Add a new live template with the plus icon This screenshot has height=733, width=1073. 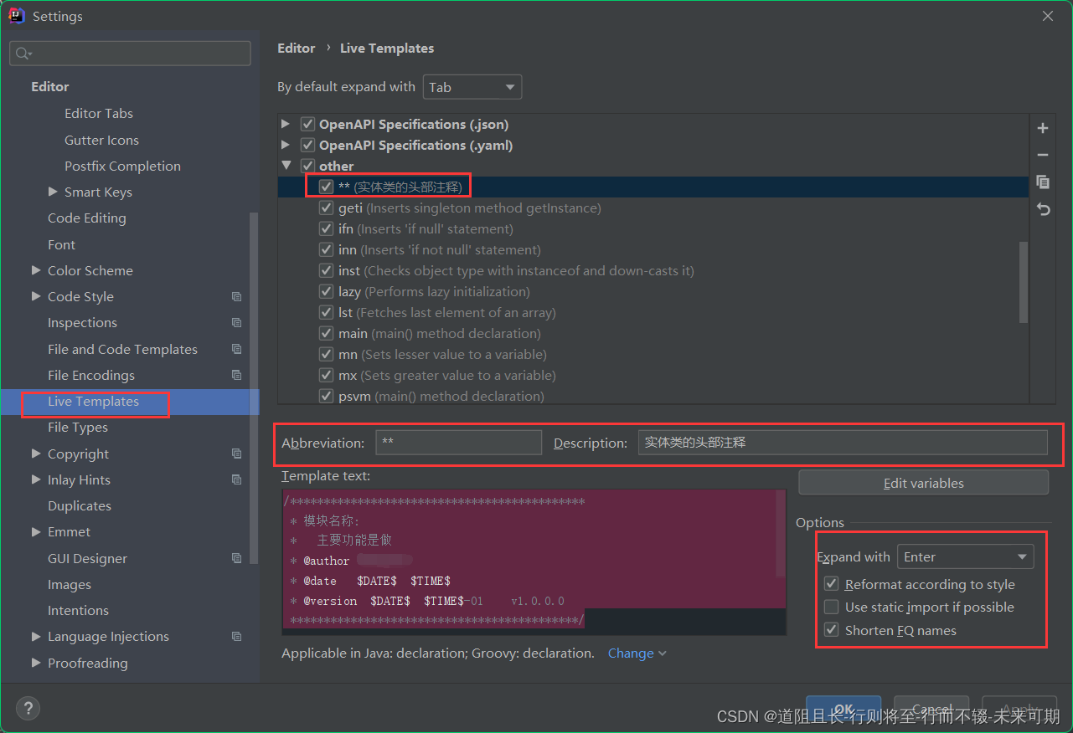coord(1042,128)
